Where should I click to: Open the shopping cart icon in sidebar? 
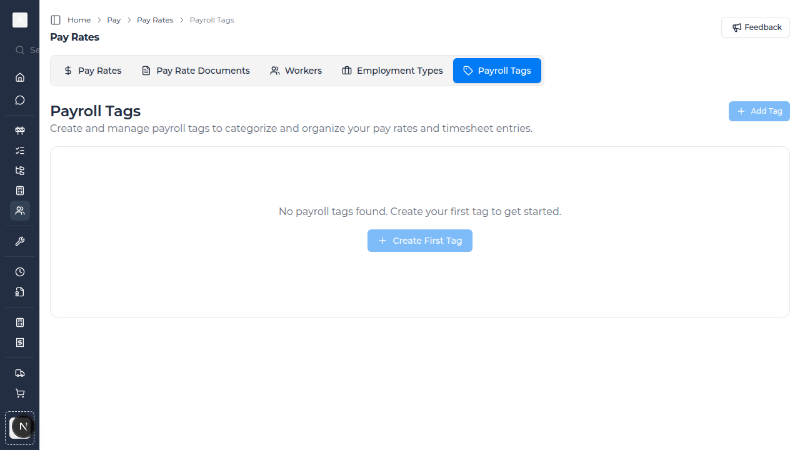click(x=19, y=393)
